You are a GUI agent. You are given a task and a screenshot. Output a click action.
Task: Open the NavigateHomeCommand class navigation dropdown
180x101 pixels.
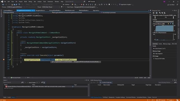76,13
